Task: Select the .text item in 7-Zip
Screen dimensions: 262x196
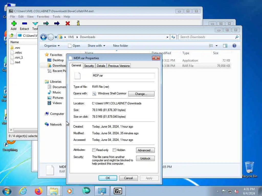Action: pos(15,62)
